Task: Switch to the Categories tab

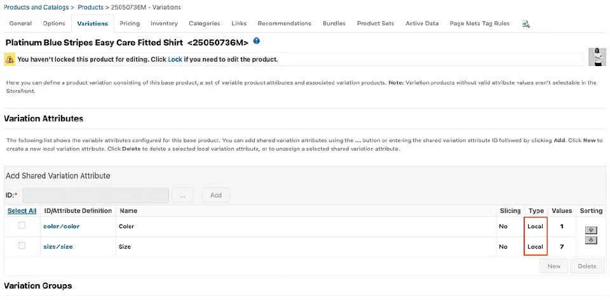Action: point(205,24)
